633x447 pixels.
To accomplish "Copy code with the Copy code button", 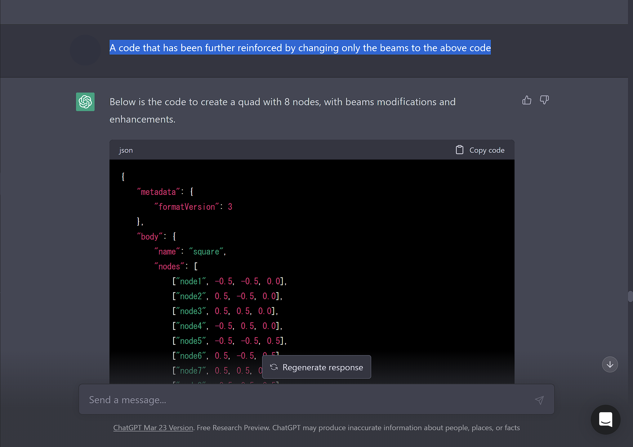I will point(480,150).
